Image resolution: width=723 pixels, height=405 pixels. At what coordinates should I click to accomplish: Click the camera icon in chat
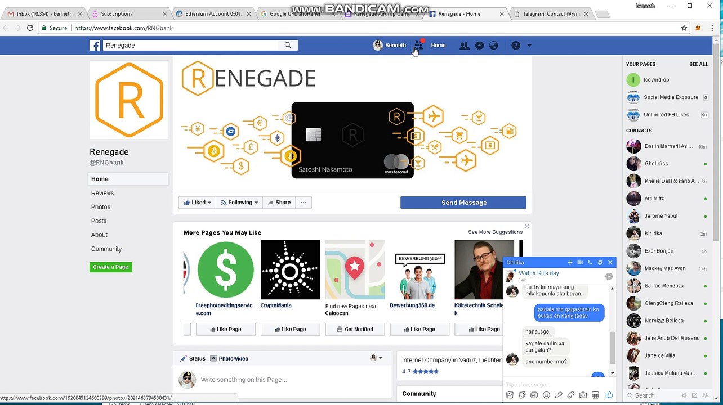pos(583,395)
